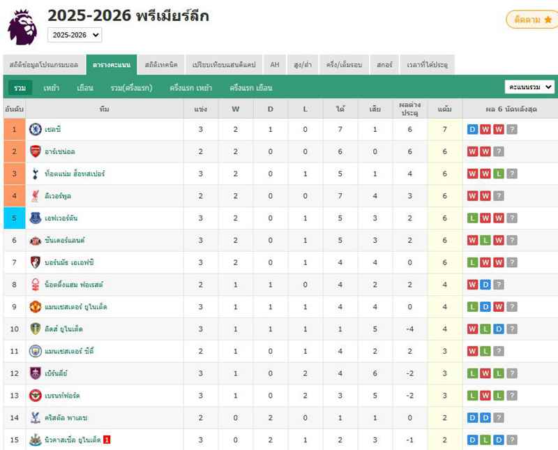
Task: Open the คริสตัล พาเลซ team link
Action: (x=66, y=418)
